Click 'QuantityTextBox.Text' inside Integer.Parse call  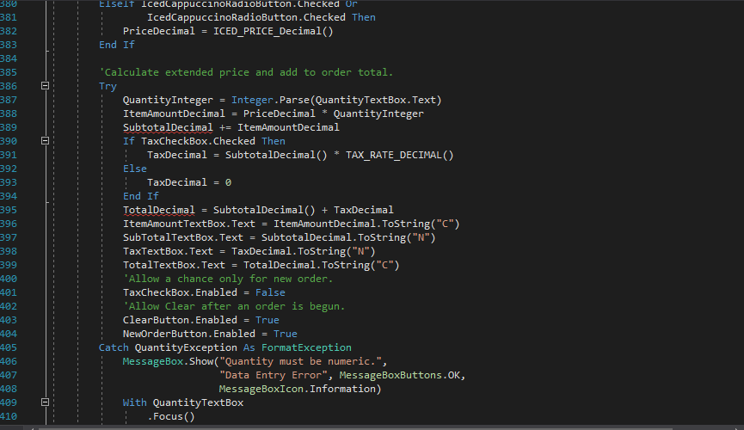[x=375, y=100]
